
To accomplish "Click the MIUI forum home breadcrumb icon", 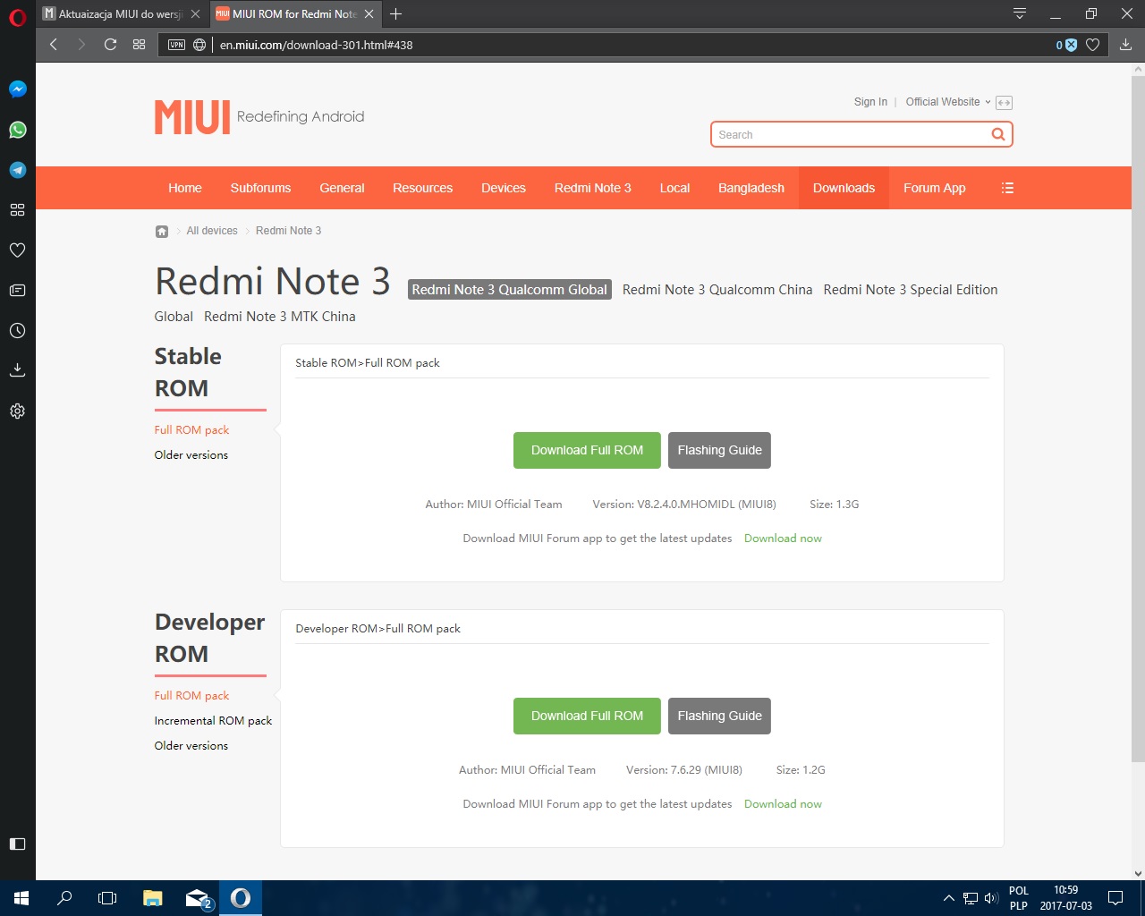I will (162, 231).
